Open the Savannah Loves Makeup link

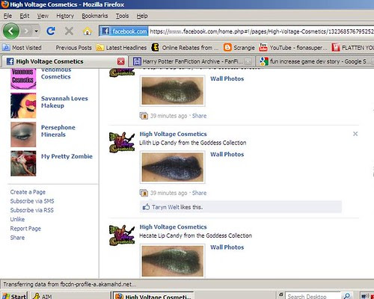[64, 102]
